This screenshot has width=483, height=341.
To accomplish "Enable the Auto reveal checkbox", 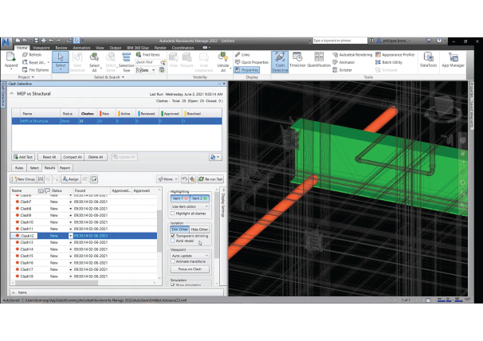I will tap(173, 241).
